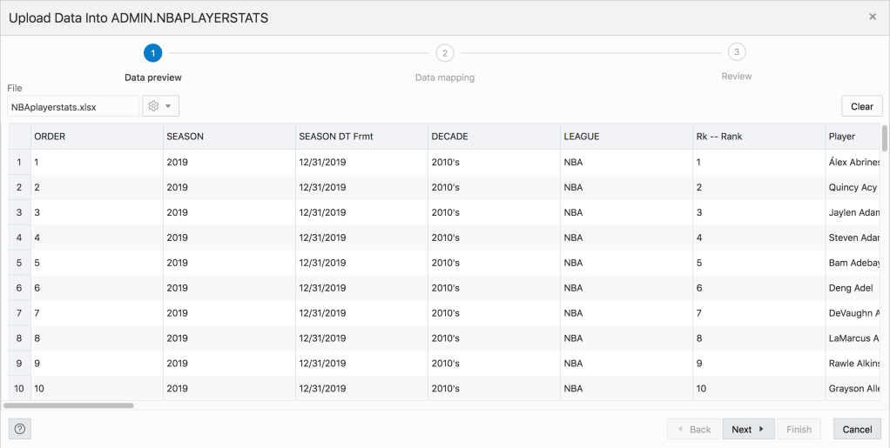Select row number 5 header
The width and height of the screenshot is (890, 448).
[19, 263]
